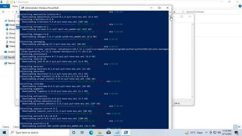This screenshot has height=136, width=242.
Task: Open Explorer help question mark icon
Action: click(240, 6)
